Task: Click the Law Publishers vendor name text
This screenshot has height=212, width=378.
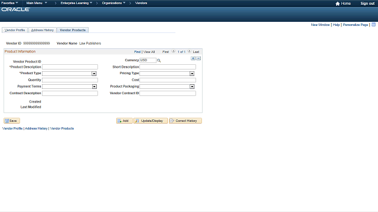Action: (x=90, y=44)
